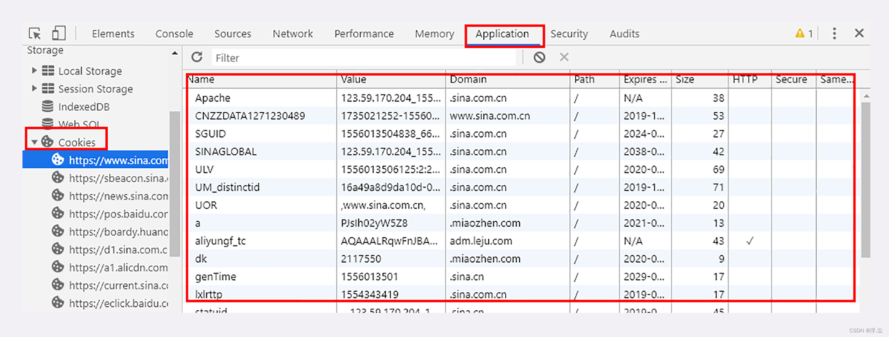Image resolution: width=889 pixels, height=337 pixels.
Task: Collapse the Cookies tree node
Action: click(34, 142)
